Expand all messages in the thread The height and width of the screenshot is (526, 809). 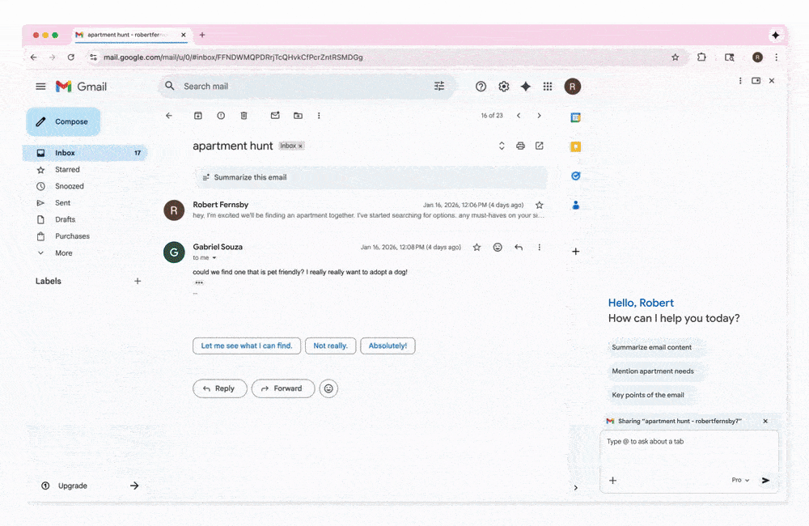click(x=502, y=146)
